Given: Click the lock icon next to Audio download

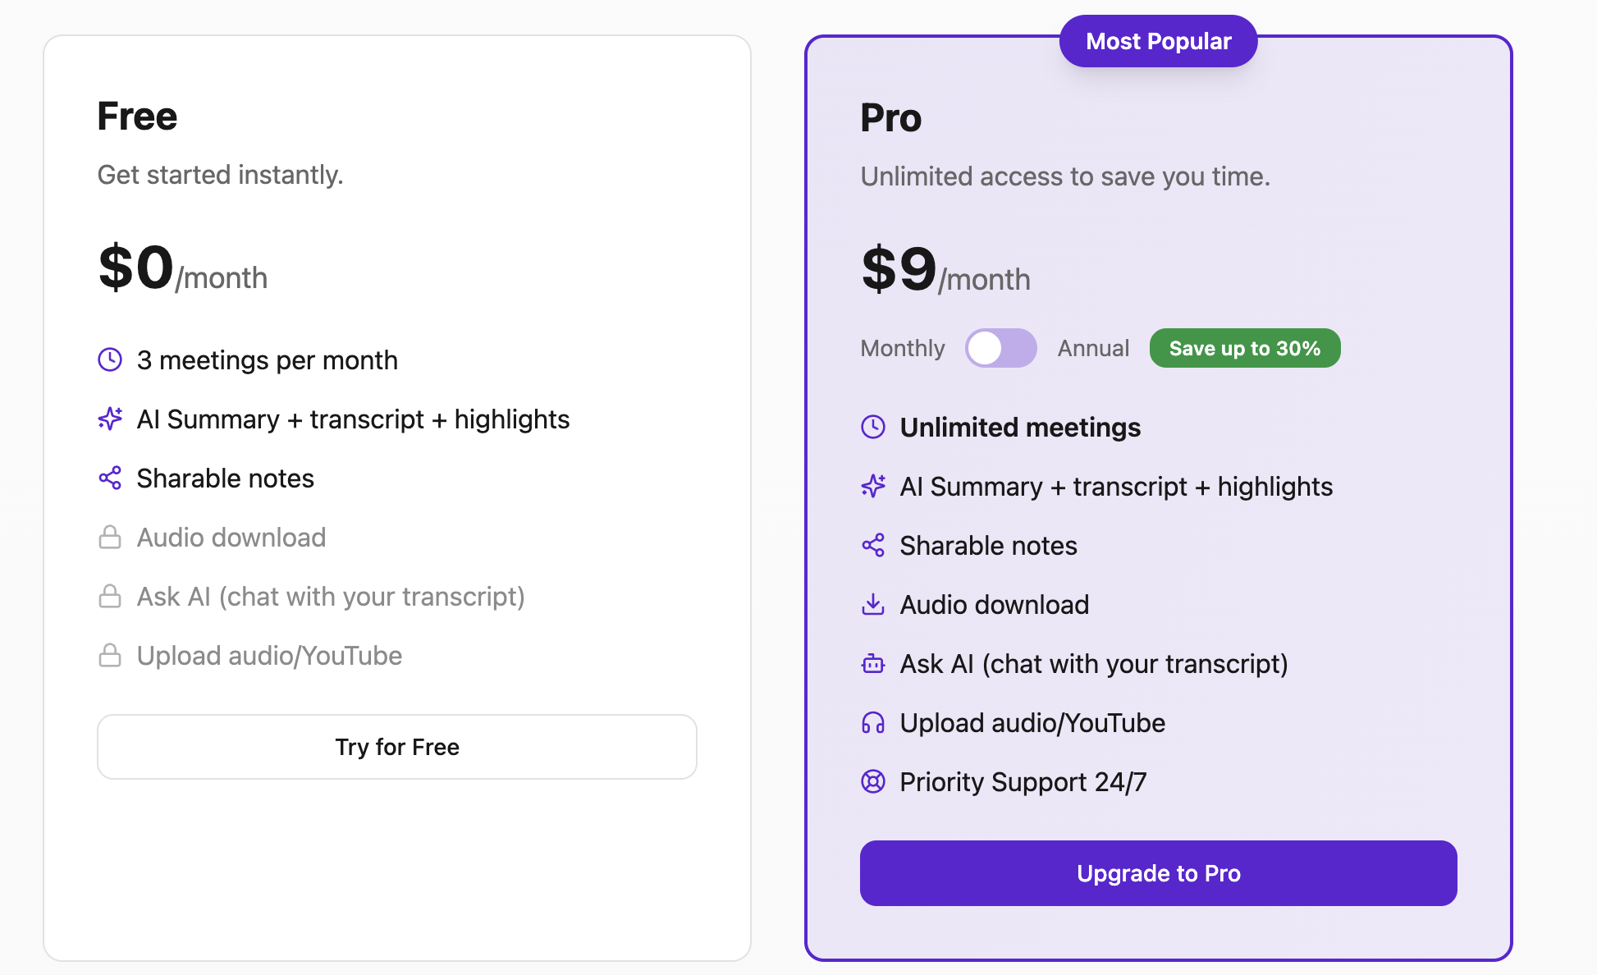Looking at the screenshot, I should coord(110,538).
